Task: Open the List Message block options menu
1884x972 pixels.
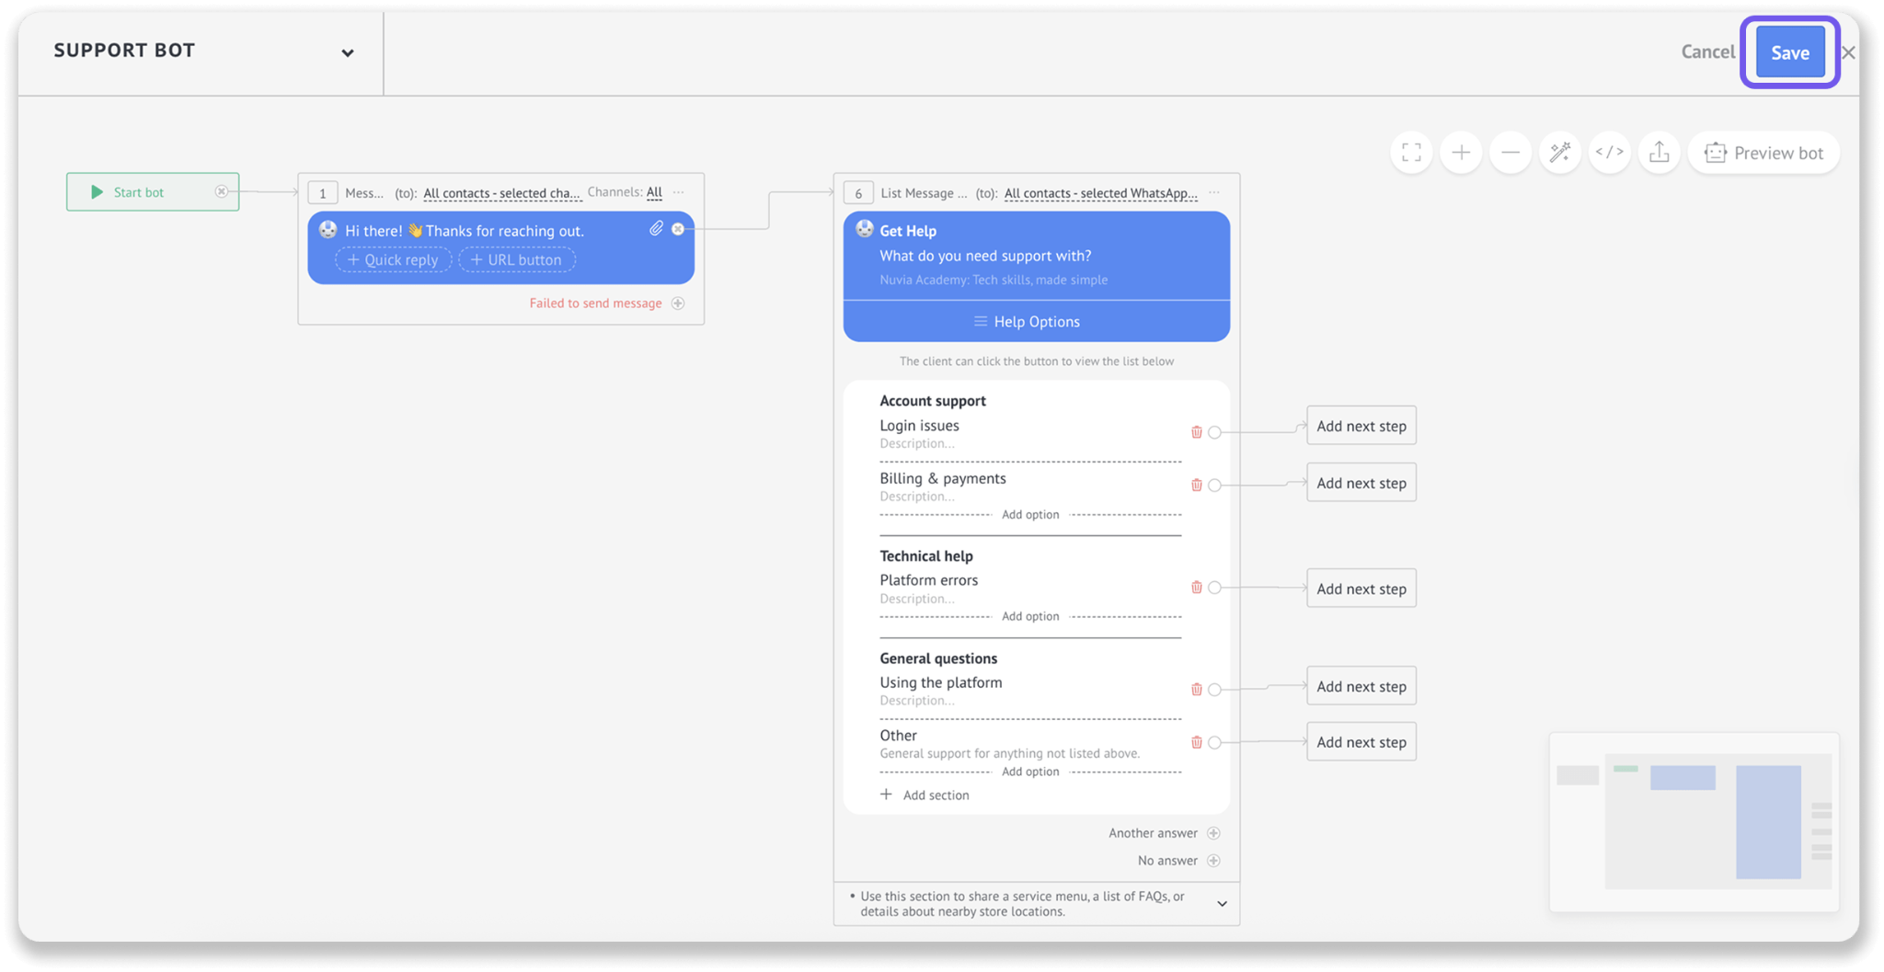Action: point(1214,193)
